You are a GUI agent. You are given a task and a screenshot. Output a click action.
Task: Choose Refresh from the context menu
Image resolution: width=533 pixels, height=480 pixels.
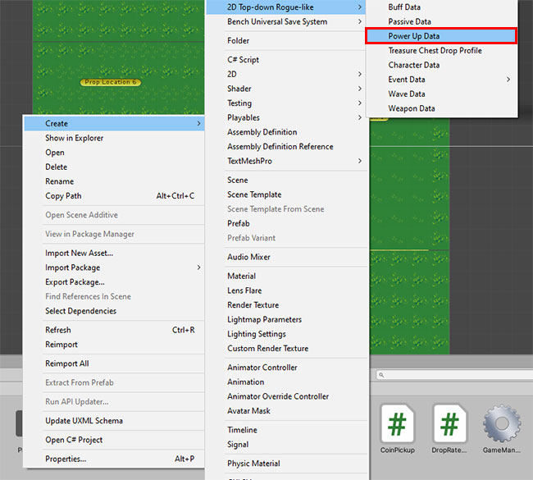(114, 330)
